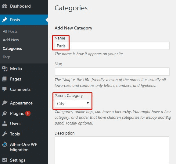Focus the Name field containing Paris

click(112, 46)
